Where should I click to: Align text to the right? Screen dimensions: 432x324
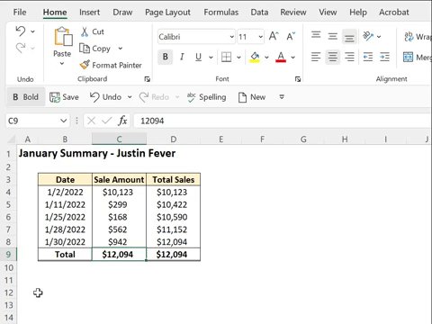point(349,57)
